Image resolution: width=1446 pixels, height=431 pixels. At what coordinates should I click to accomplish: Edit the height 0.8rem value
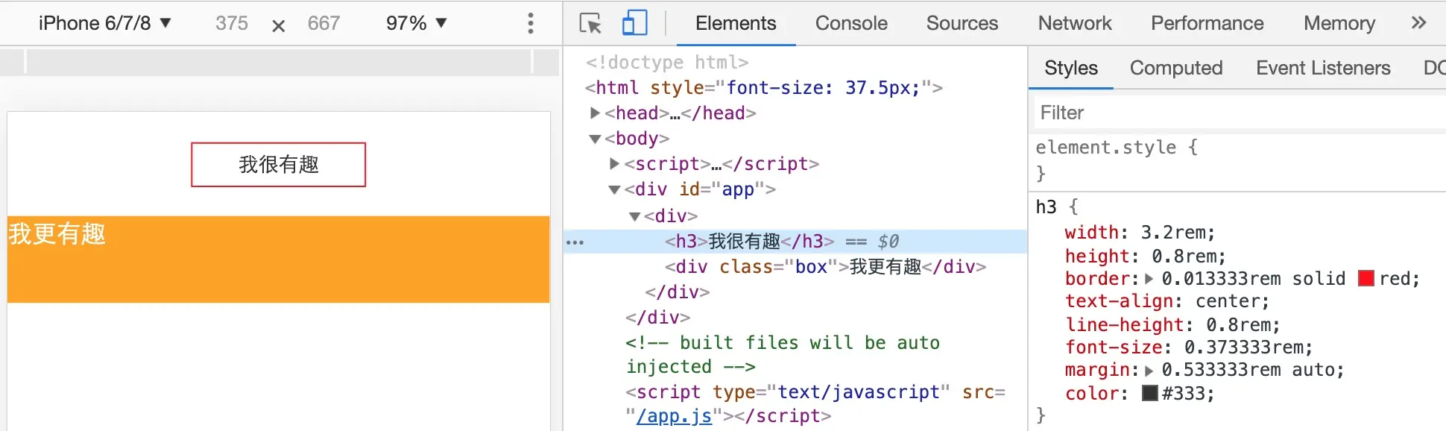point(1184,257)
